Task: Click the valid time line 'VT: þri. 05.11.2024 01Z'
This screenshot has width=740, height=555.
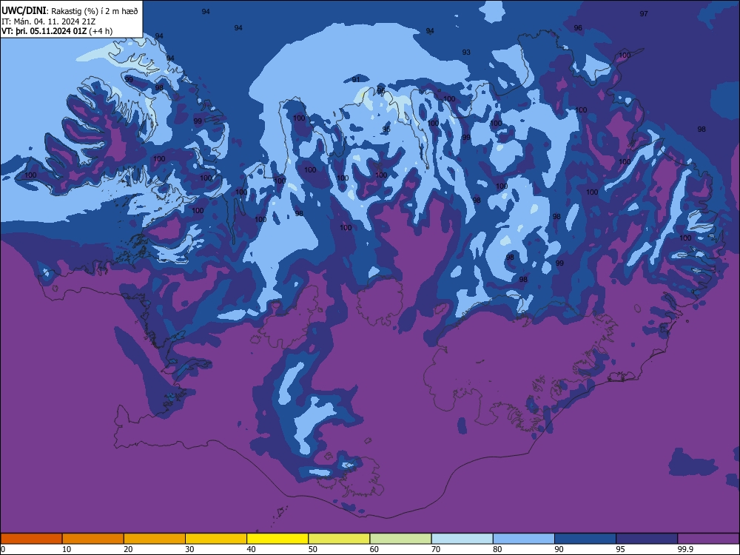Action: (44, 32)
